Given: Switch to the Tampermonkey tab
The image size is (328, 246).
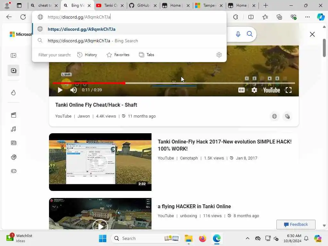Looking at the screenshot, I should tap(209, 5).
